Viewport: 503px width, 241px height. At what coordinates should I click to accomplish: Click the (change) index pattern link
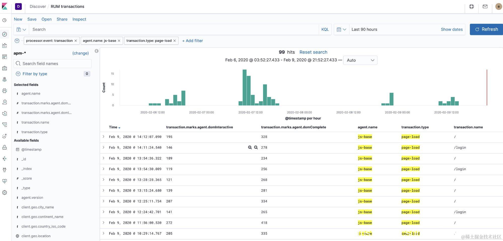tap(81, 53)
